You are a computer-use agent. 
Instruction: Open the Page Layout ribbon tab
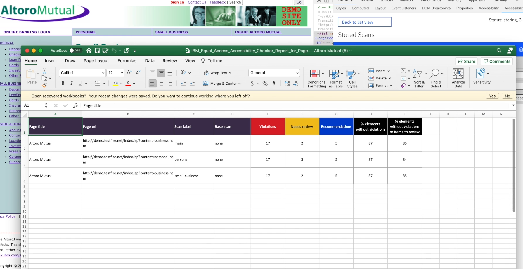96,61
